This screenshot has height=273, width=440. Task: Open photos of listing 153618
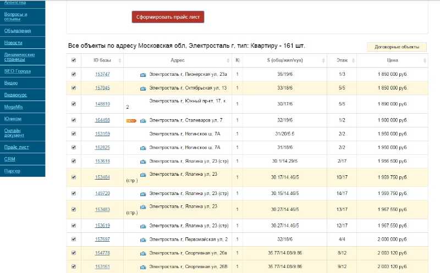143,161
